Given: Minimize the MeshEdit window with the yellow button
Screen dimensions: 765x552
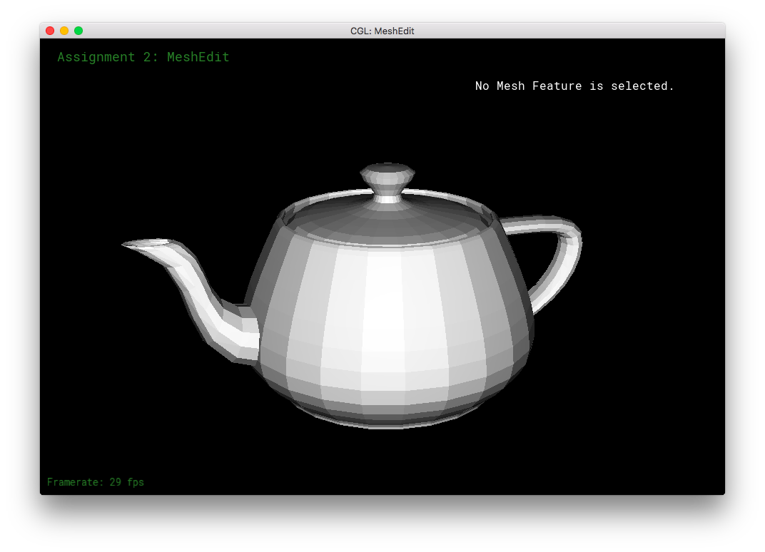Looking at the screenshot, I should (x=64, y=31).
